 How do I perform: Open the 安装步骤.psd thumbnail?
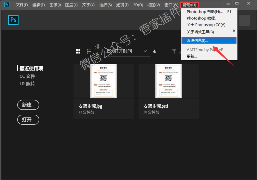tap(168, 81)
